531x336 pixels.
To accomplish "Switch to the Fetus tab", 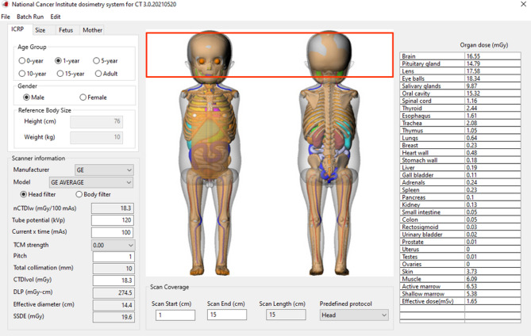I will 66,30.
